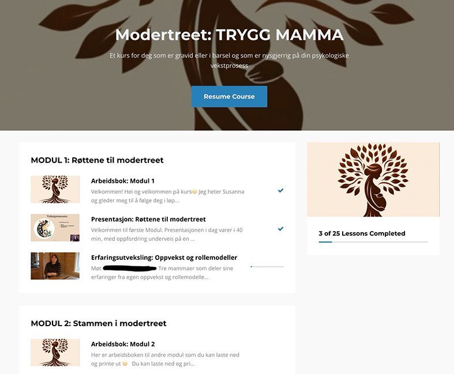Screen dimensions: 454x374
Task: Click the 3 of 25 lessons progress bar
Action: [x=373, y=242]
